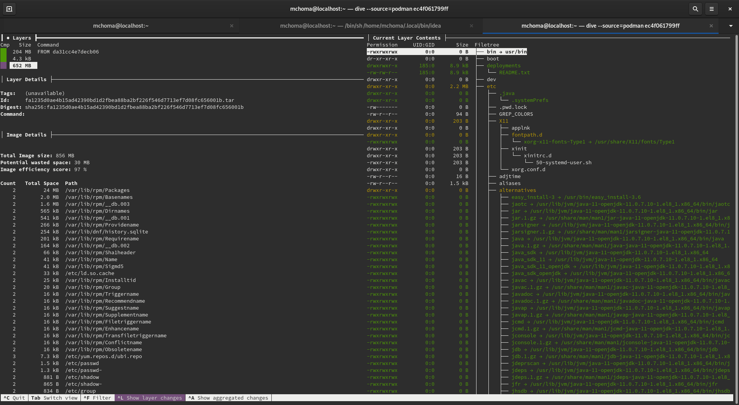The height and width of the screenshot is (405, 739).
Task: Click the terminal search icon
Action: [x=695, y=9]
